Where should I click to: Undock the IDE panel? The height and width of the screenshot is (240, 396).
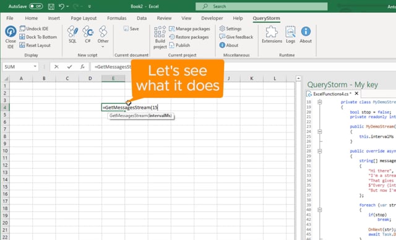coord(34,28)
